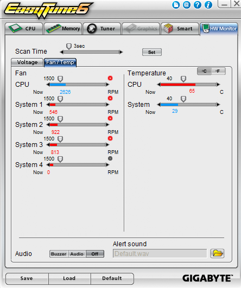Click the @ email icon in header
The height and width of the screenshot is (288, 241).
187,5
